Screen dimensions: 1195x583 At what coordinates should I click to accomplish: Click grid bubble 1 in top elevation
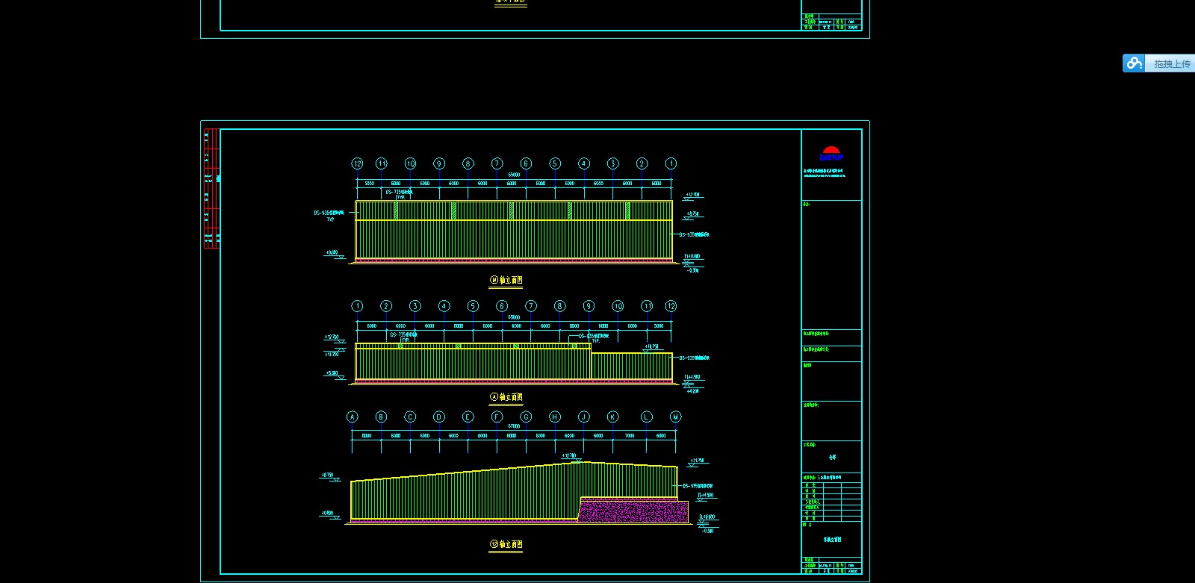[671, 163]
